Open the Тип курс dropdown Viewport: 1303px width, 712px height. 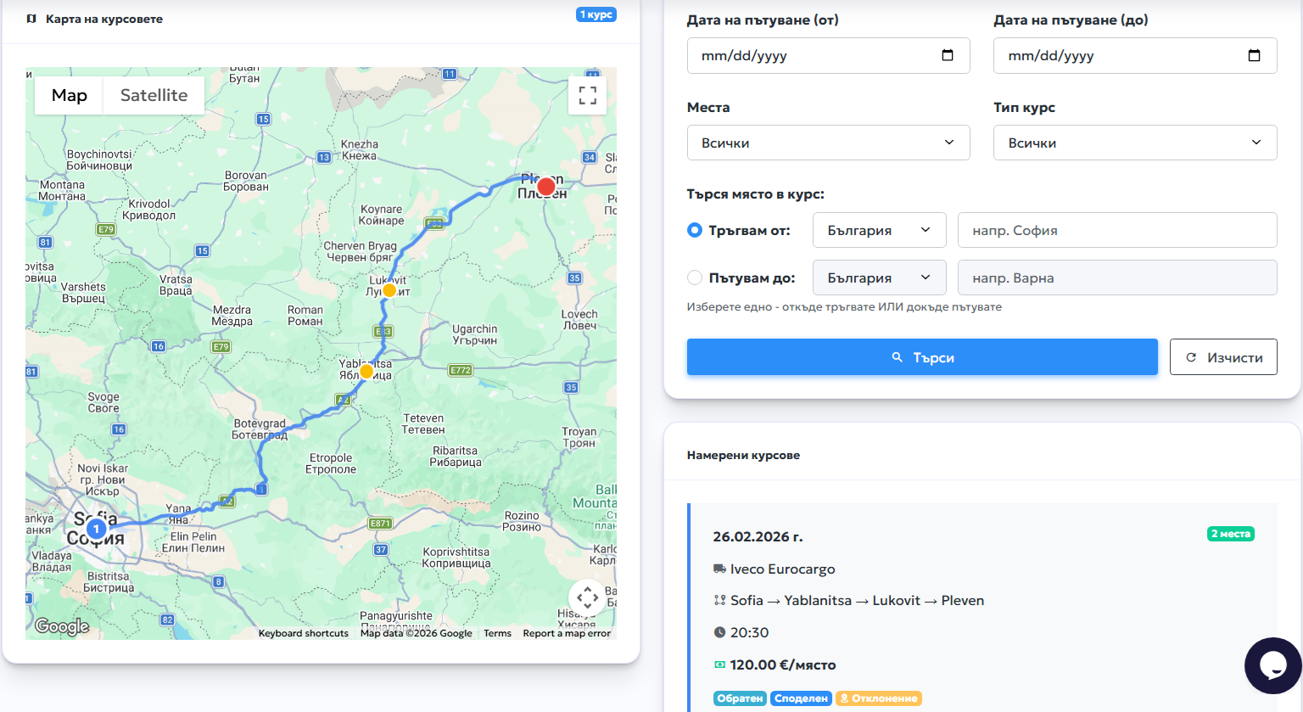pyautogui.click(x=1135, y=143)
